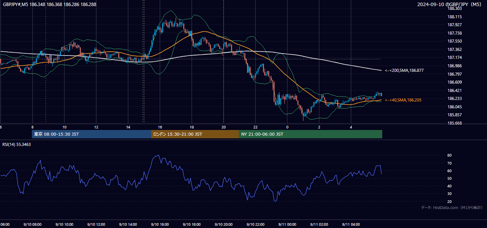Click the RSI(14) 55.3463 indicator label
The width and height of the screenshot is (487, 228).
[x=17, y=144]
